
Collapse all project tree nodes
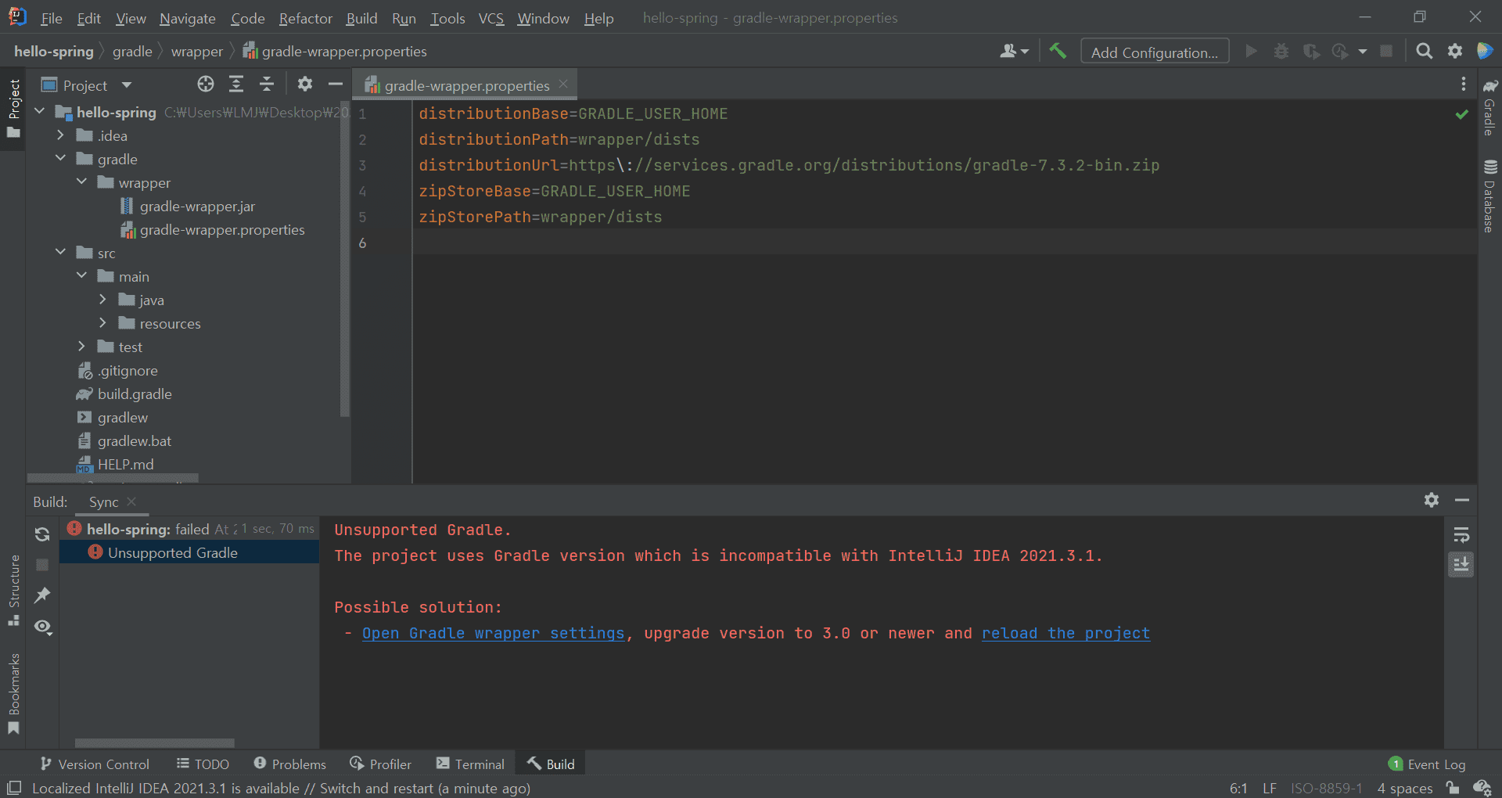[x=267, y=84]
